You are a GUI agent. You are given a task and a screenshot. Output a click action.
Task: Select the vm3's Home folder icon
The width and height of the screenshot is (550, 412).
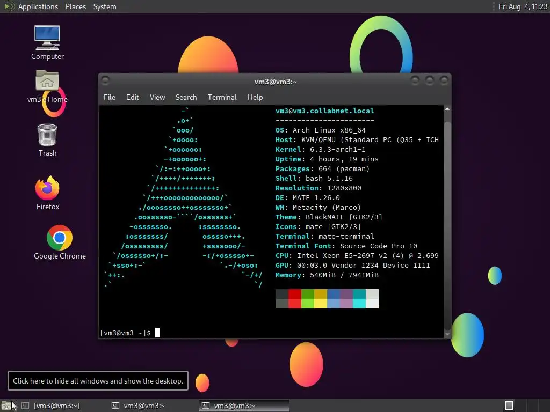pyautogui.click(x=47, y=86)
